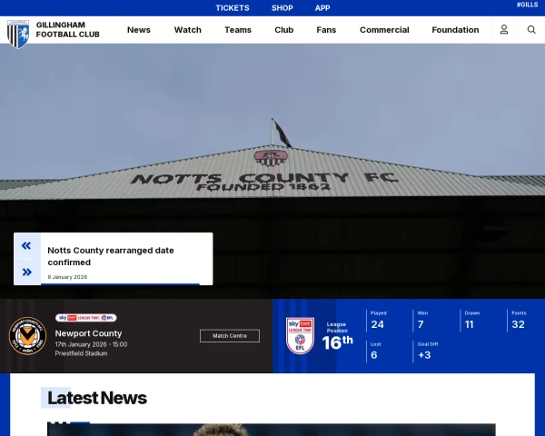Image resolution: width=545 pixels, height=436 pixels.
Task: Open the Fans menu
Action: [x=326, y=30]
